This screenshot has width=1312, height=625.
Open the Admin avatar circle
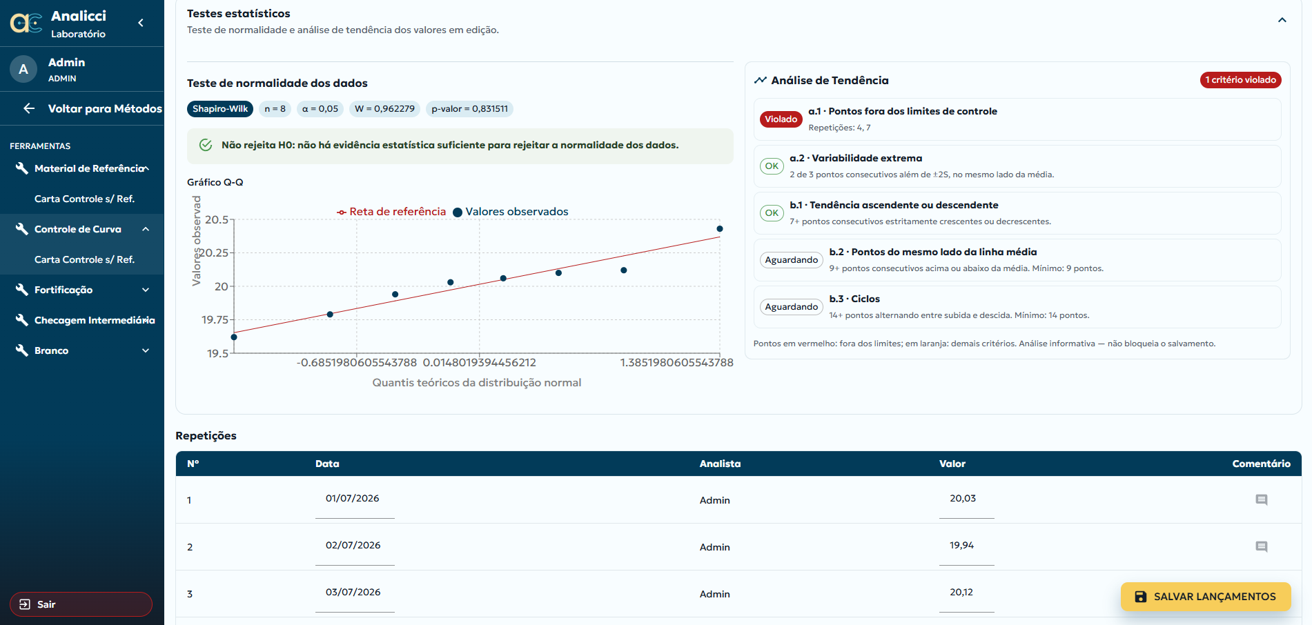coord(23,69)
